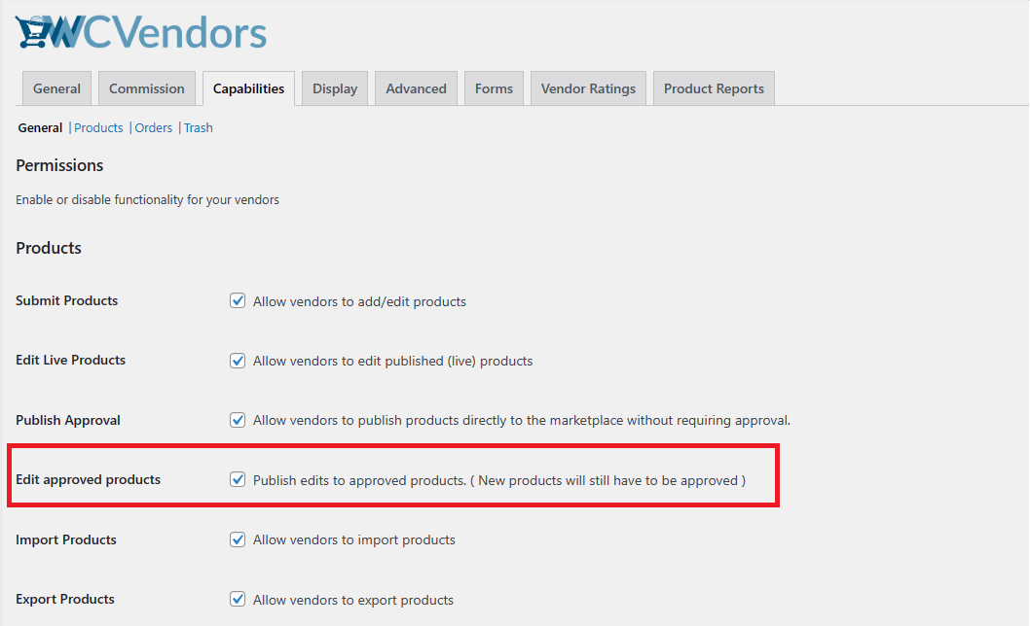Switch to the Forms tab
Screen dimensions: 1030x626
point(494,87)
